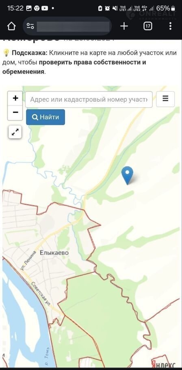Zoom out on the map

pyautogui.click(x=15, y=113)
